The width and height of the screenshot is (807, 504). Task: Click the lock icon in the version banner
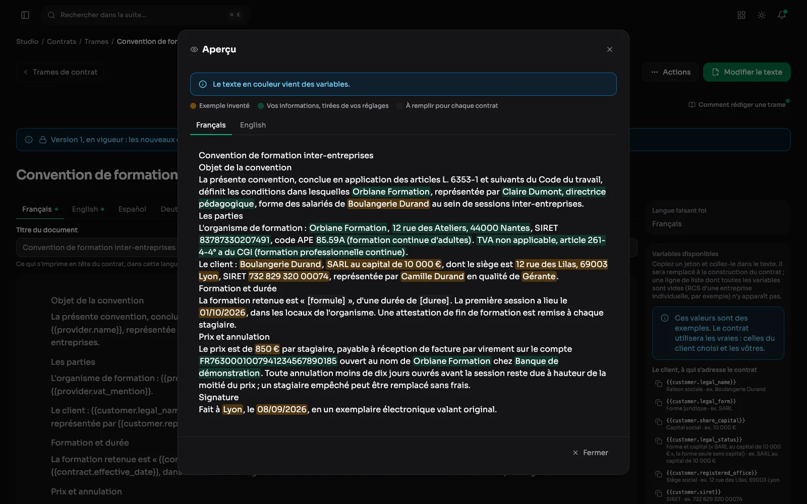[43, 140]
